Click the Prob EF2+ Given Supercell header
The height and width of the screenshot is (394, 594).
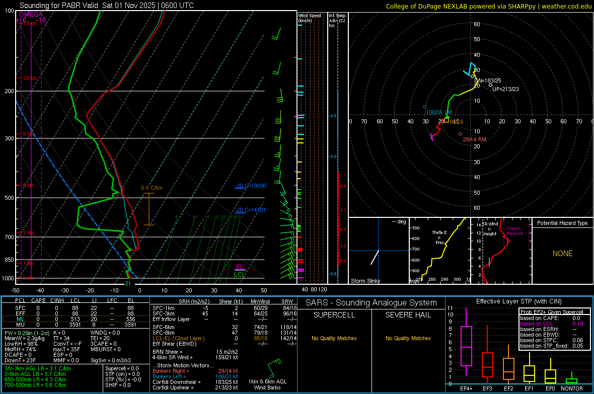tap(552, 312)
